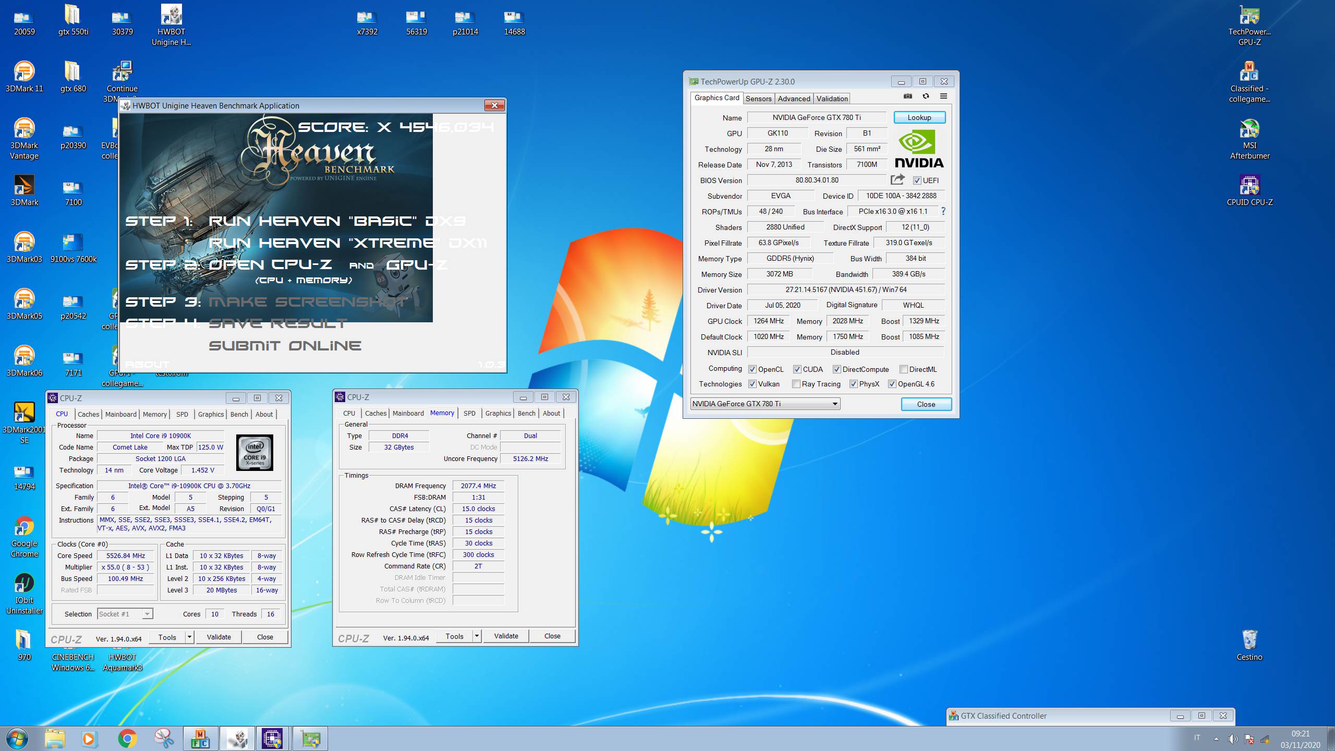Image resolution: width=1335 pixels, height=751 pixels.
Task: Click Validate in CPU-Z Memory window
Action: 506,636
